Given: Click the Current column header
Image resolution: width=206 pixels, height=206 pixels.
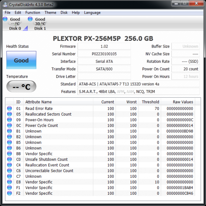Looking at the screenshot, I should point(104,102).
